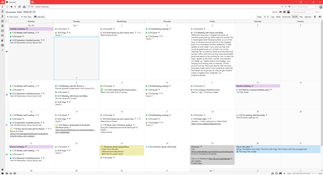Open the barnesandnoble.com link
This screenshot has width=323, height=175.
(29, 135)
